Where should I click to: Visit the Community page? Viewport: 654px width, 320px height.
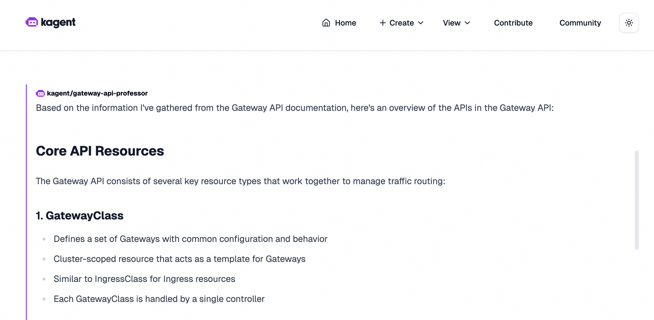[x=580, y=23]
